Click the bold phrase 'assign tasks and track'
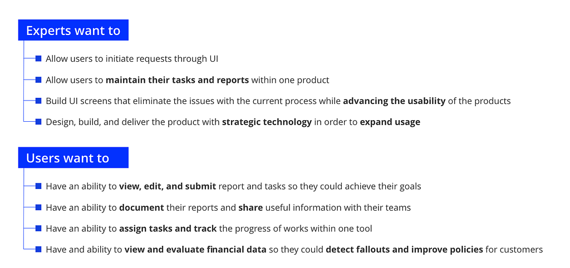Image resolution: width=570 pixels, height=268 pixels. click(x=168, y=229)
